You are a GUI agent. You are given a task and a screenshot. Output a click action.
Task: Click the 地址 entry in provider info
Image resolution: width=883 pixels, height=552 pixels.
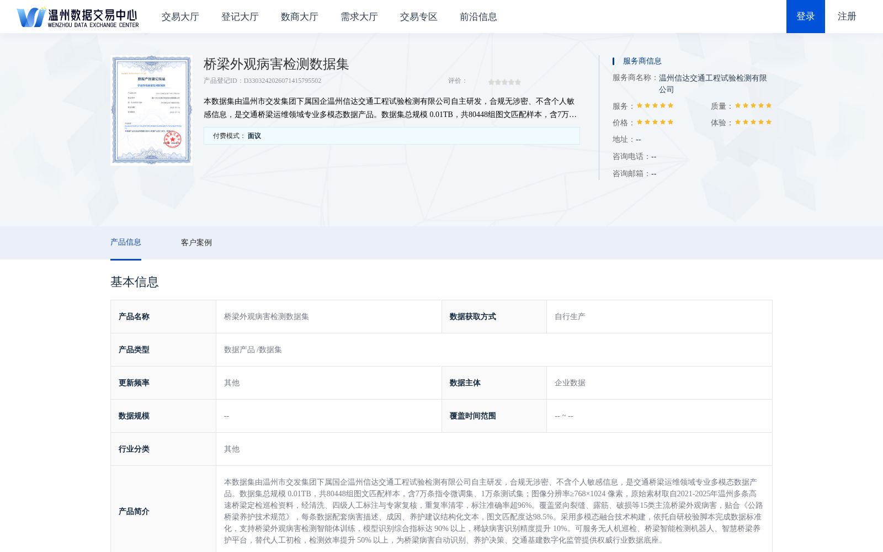click(627, 140)
